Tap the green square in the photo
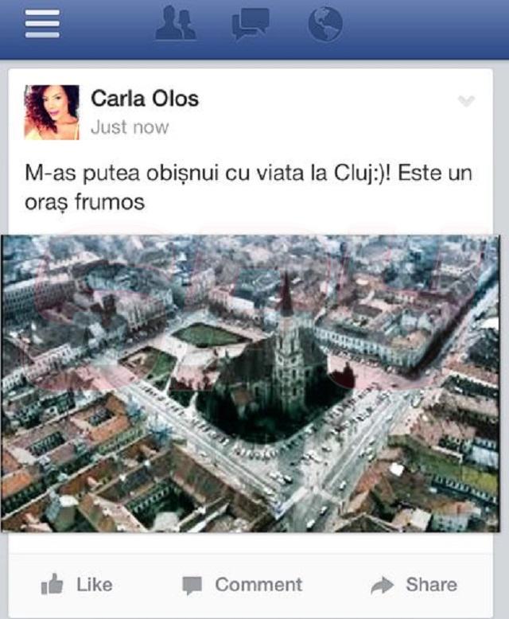Screen dimensions: 509x619 208,336
